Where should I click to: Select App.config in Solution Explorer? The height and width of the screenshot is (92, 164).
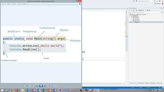click(x=137, y=21)
